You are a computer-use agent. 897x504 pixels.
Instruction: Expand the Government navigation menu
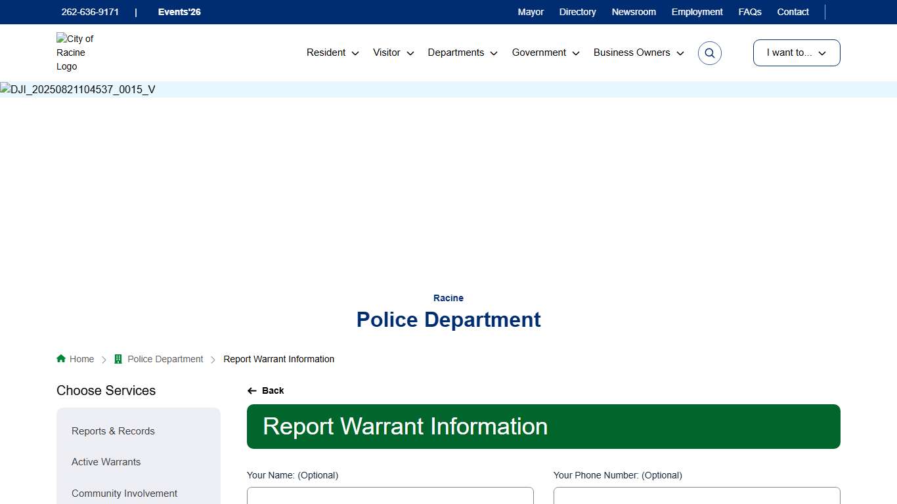[x=544, y=52]
